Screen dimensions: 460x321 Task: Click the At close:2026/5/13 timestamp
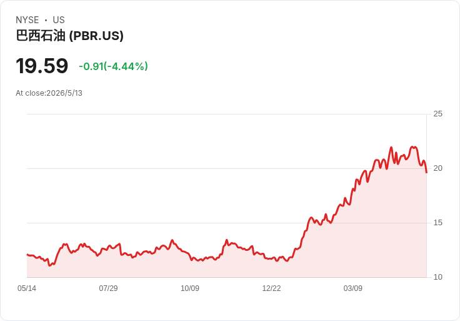click(49, 93)
